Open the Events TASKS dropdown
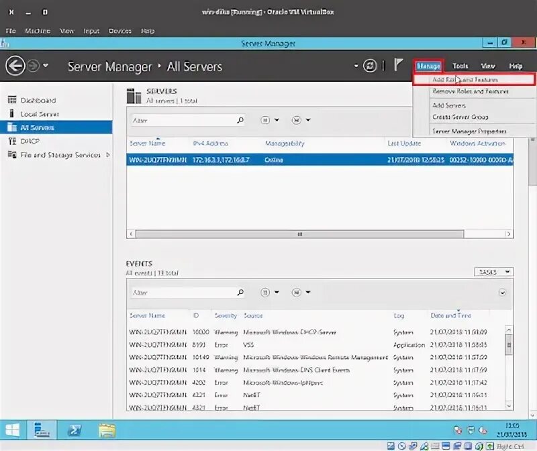537x451 pixels. 494,272
